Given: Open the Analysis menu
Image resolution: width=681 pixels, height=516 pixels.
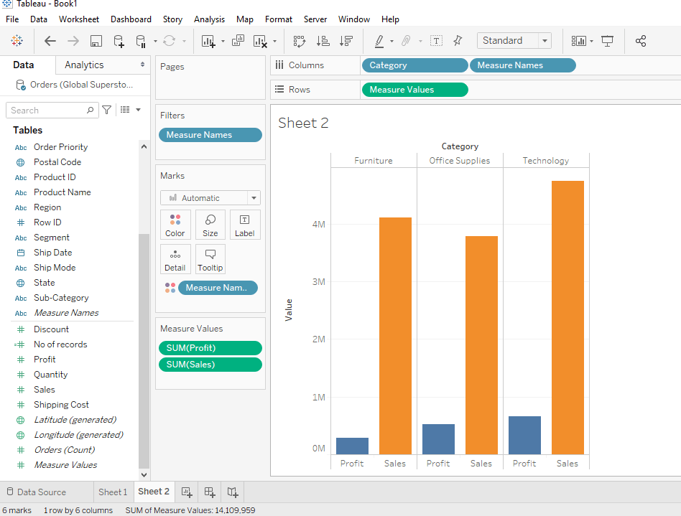Looking at the screenshot, I should tap(209, 19).
